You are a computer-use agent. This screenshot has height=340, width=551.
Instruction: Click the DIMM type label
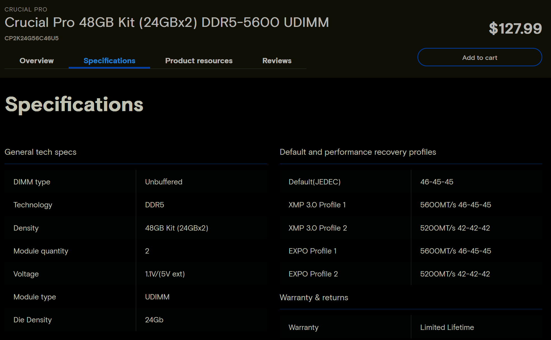pyautogui.click(x=32, y=182)
